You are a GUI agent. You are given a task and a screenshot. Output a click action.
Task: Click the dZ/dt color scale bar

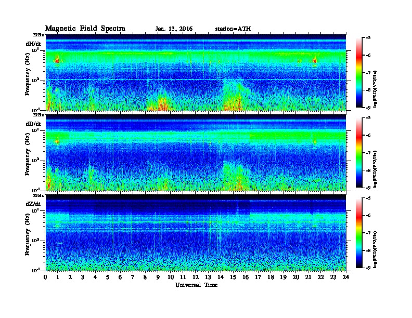(359, 233)
